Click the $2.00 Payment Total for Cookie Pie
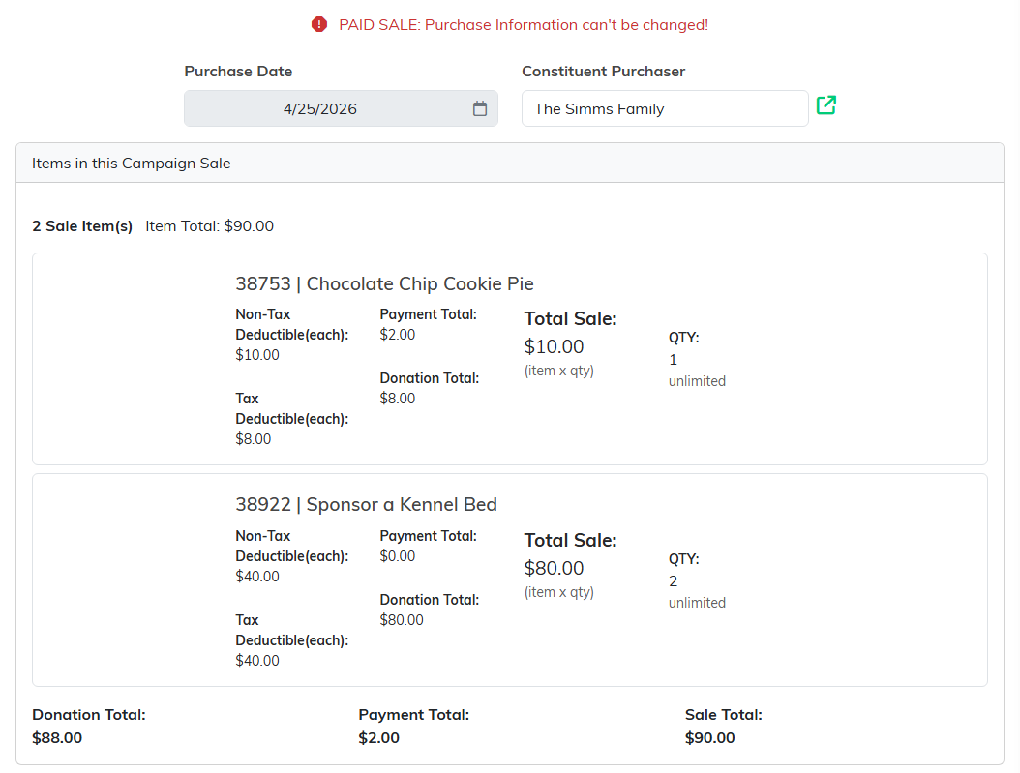1020x773 pixels. pos(398,335)
